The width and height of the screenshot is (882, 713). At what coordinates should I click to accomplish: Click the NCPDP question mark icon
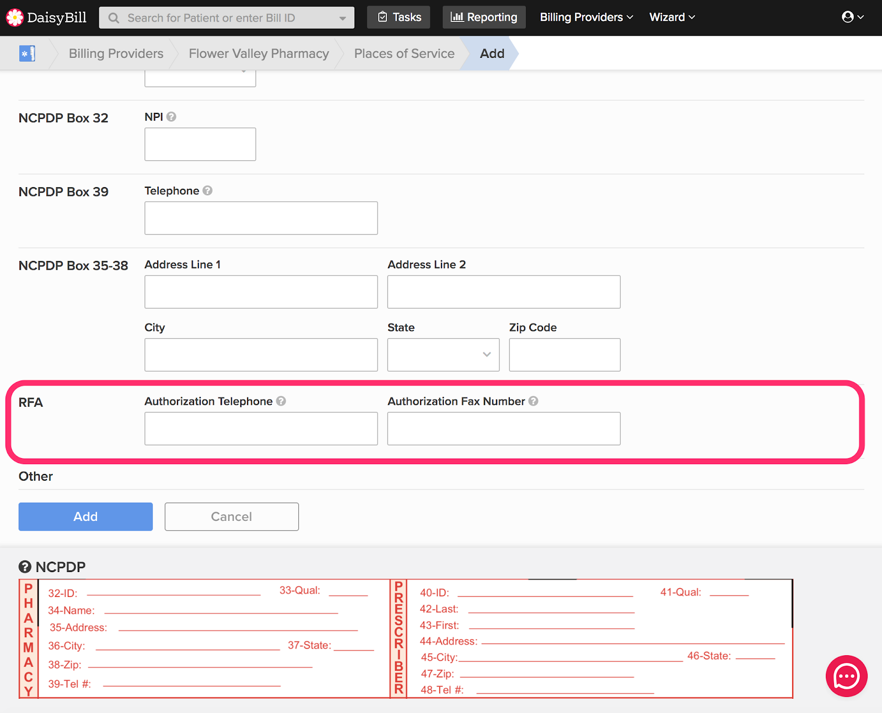(x=25, y=567)
